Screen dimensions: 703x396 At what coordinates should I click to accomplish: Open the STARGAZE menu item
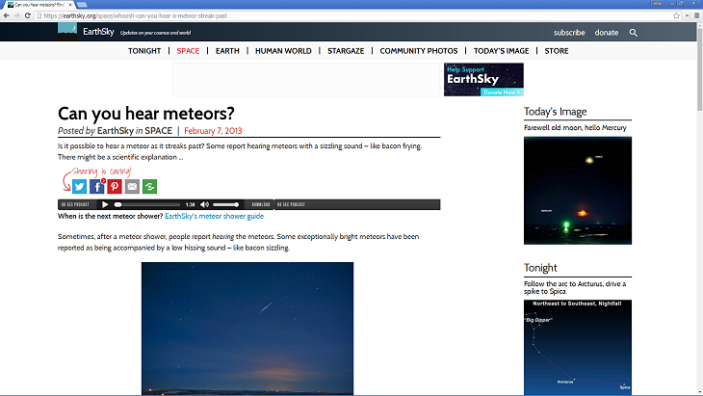tap(346, 51)
